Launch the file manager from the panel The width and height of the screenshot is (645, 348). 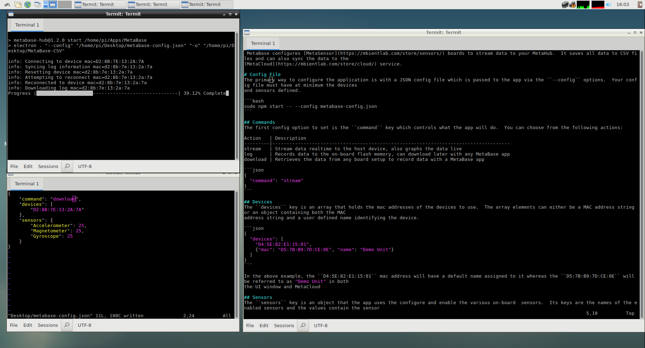(x=18, y=5)
